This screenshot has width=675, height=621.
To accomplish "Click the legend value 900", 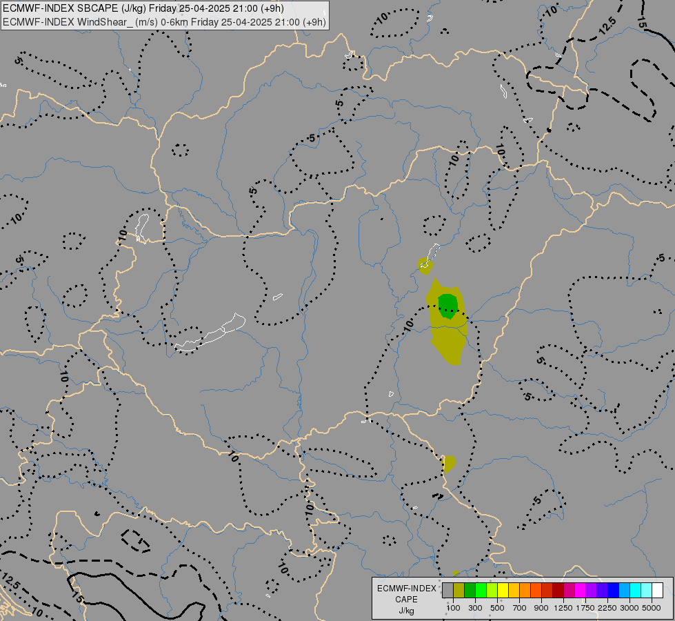I will coord(541,608).
